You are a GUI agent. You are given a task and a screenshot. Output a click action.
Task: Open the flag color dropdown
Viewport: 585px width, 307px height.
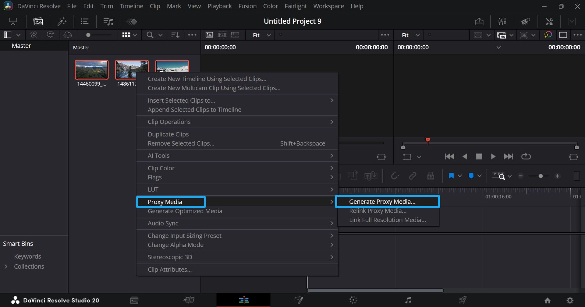point(479,176)
